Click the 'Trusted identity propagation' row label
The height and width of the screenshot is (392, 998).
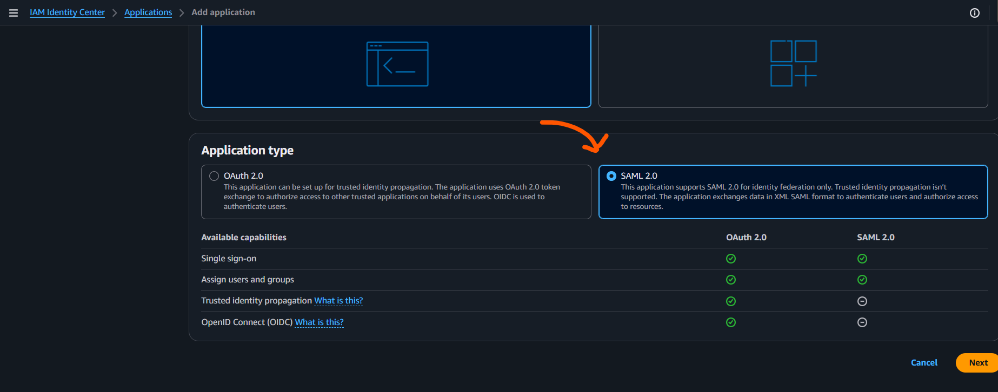point(257,301)
